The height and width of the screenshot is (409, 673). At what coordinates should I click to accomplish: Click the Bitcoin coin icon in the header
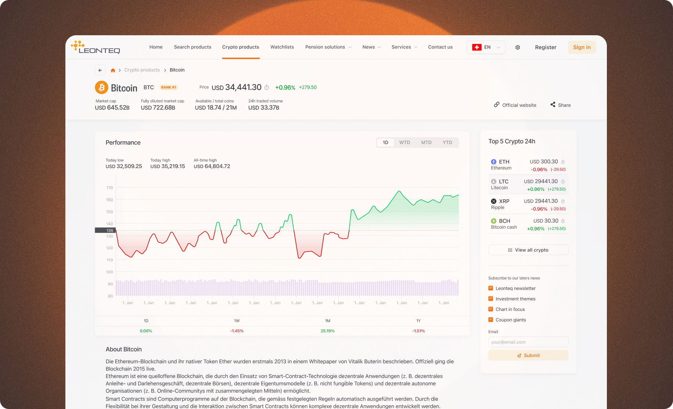point(101,88)
